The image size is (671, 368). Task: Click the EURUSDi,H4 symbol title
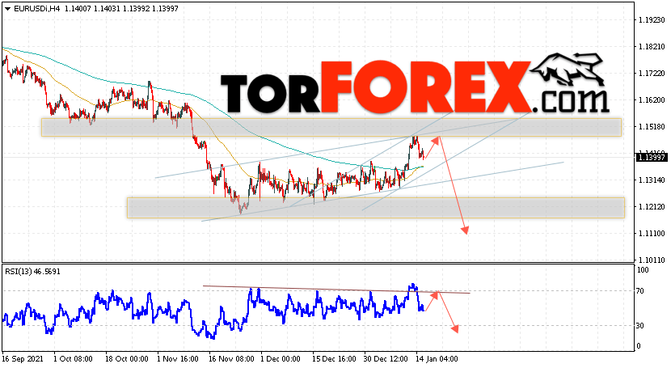tap(37, 9)
